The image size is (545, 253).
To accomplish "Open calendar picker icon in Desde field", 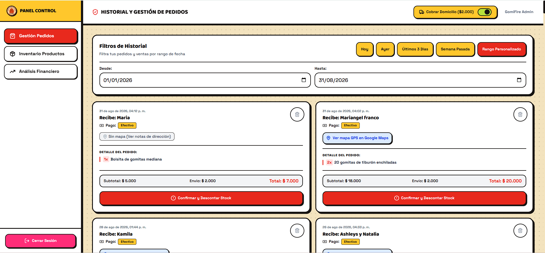I will click(x=303, y=80).
